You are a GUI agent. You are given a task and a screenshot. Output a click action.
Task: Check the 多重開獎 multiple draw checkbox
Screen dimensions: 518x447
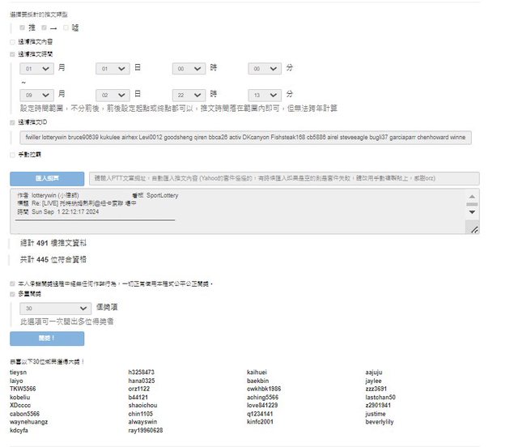12,295
